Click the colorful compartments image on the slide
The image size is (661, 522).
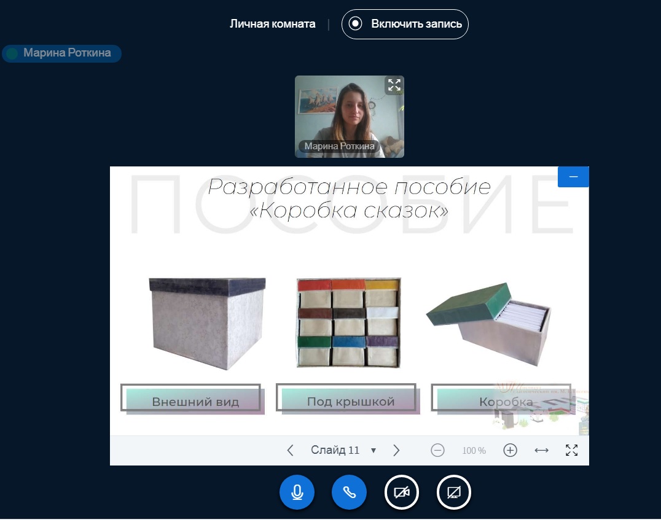click(x=348, y=322)
